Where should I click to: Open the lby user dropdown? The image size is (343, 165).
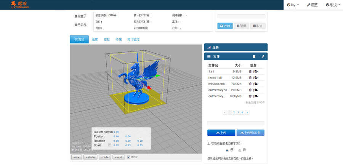point(293,5)
